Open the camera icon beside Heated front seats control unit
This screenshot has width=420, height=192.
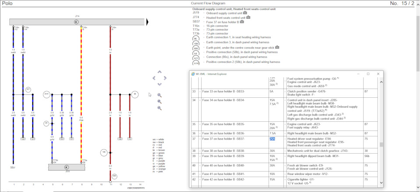[248, 17]
